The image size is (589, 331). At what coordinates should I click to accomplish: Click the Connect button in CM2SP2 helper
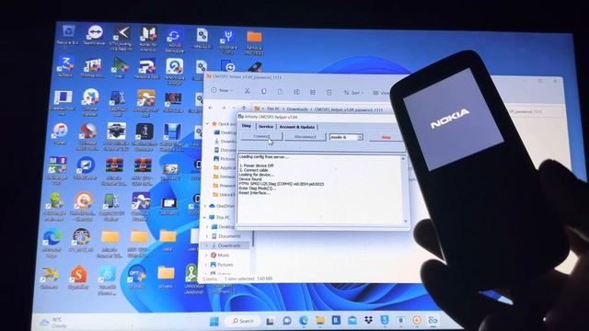pos(261,137)
